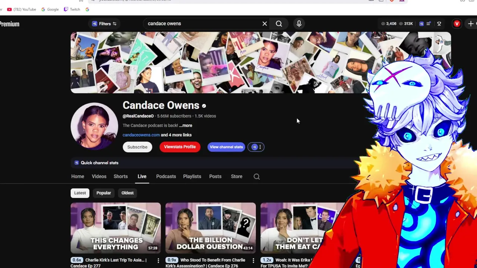Click the 3,406 views counter

(388, 24)
